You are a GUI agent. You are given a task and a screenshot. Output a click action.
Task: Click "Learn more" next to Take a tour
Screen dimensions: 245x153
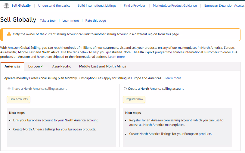(70, 21)
